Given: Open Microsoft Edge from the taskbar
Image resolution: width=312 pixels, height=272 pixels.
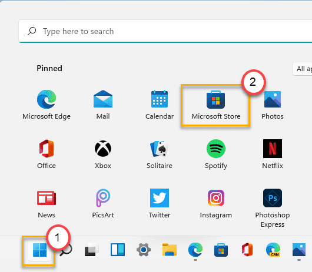Looking at the screenshot, I should click(195, 250).
